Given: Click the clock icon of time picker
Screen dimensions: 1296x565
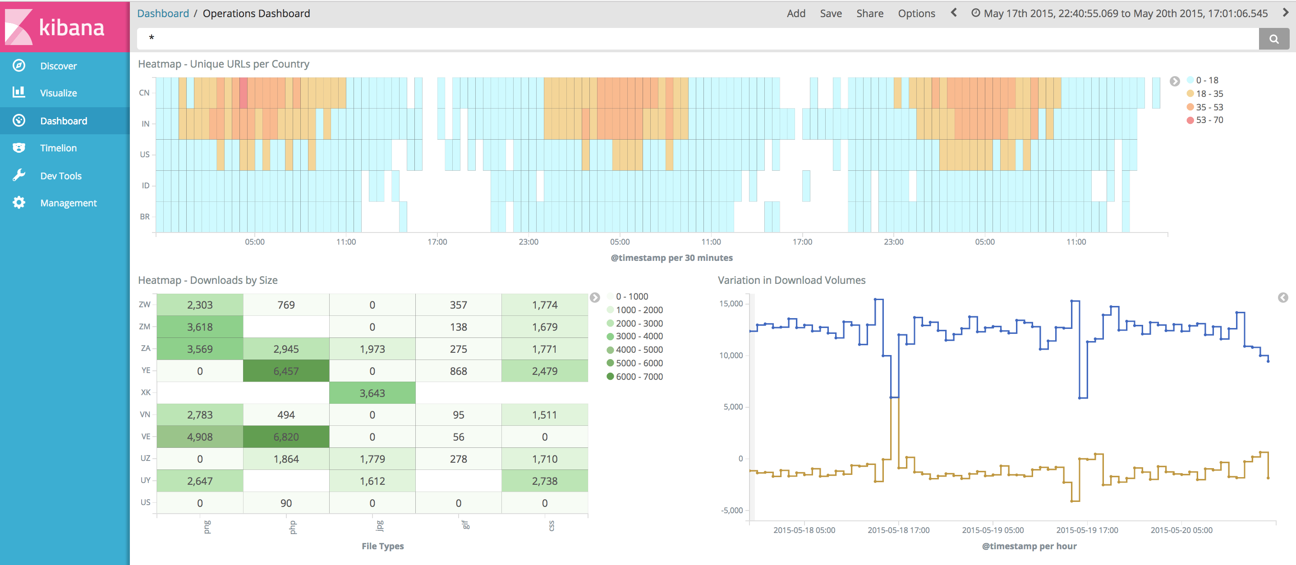Looking at the screenshot, I should [975, 13].
